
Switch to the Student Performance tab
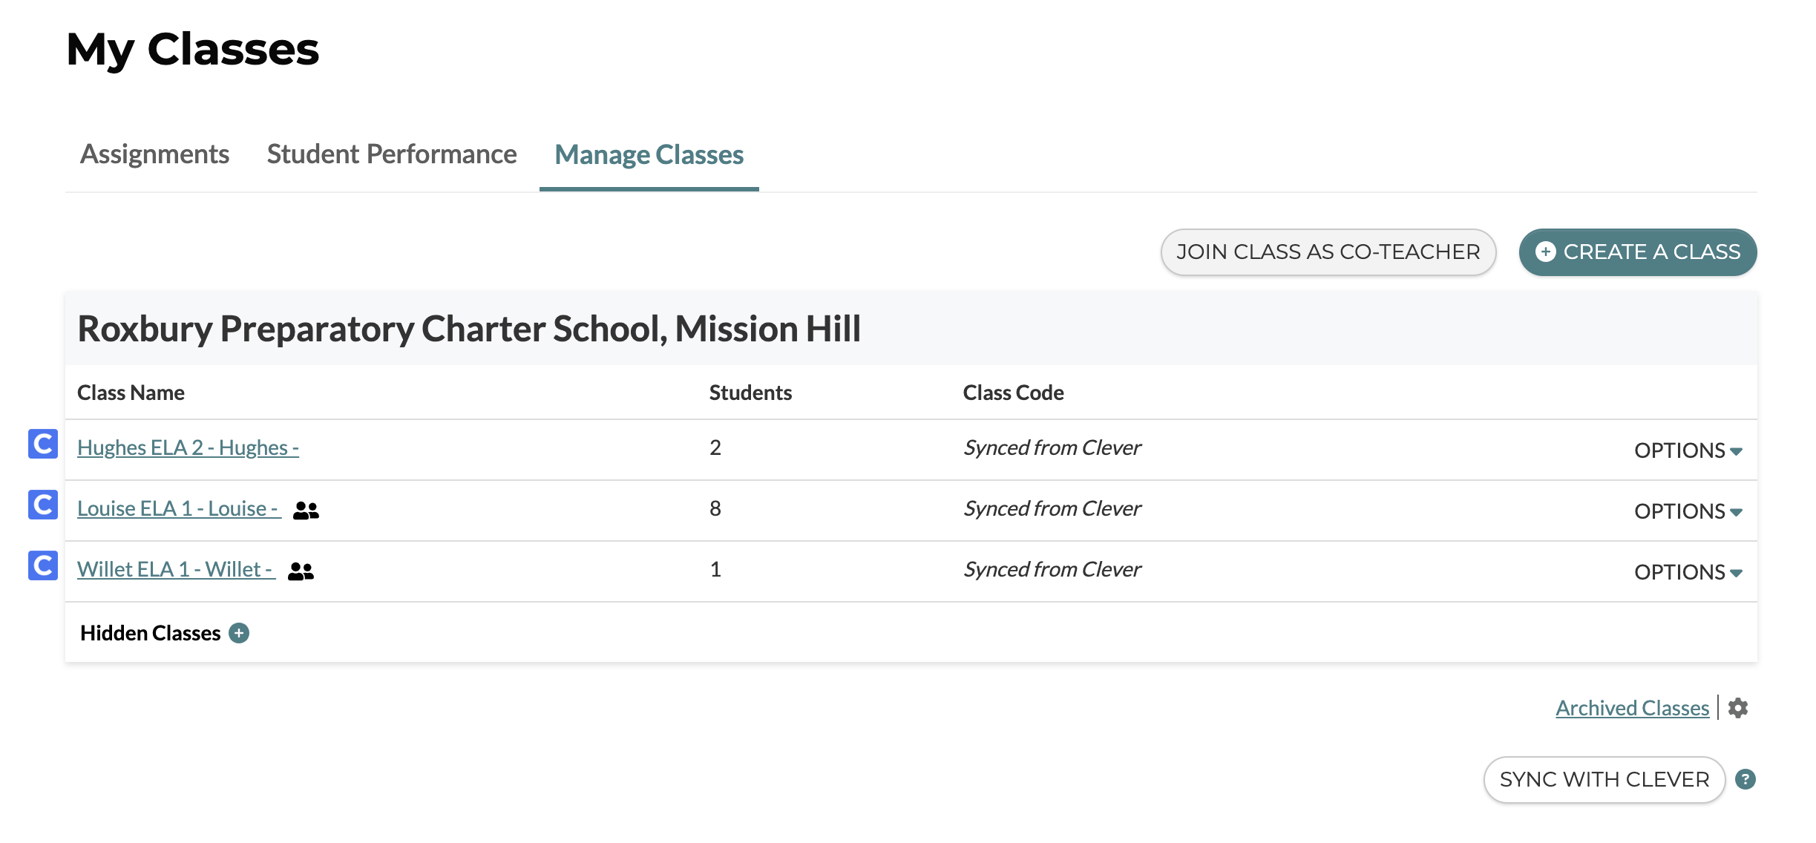point(390,151)
